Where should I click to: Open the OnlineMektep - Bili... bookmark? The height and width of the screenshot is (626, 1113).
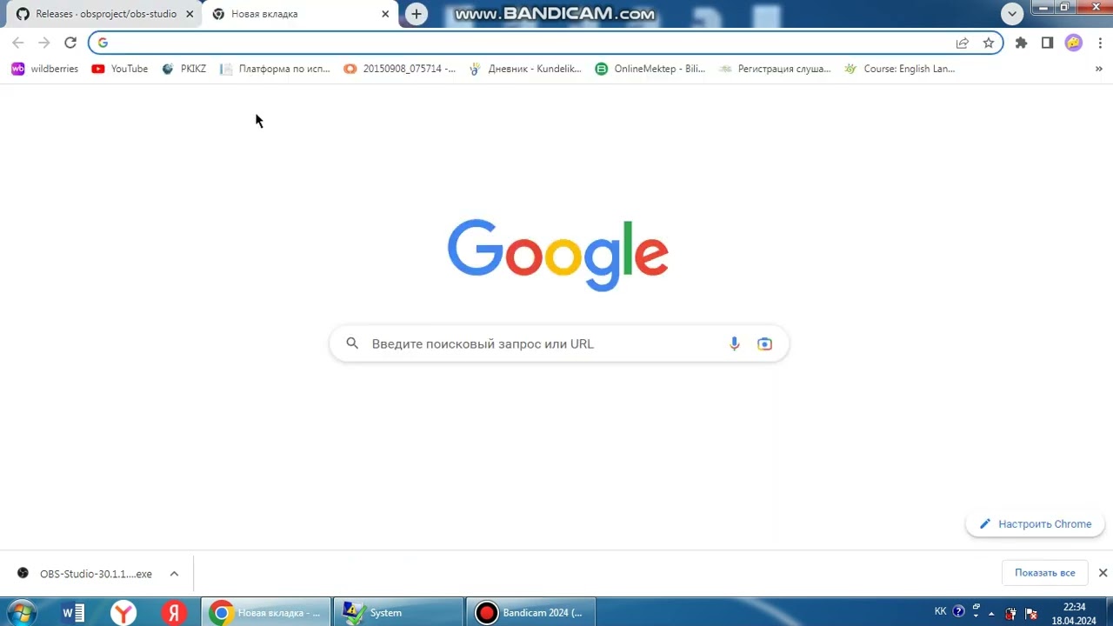point(650,69)
